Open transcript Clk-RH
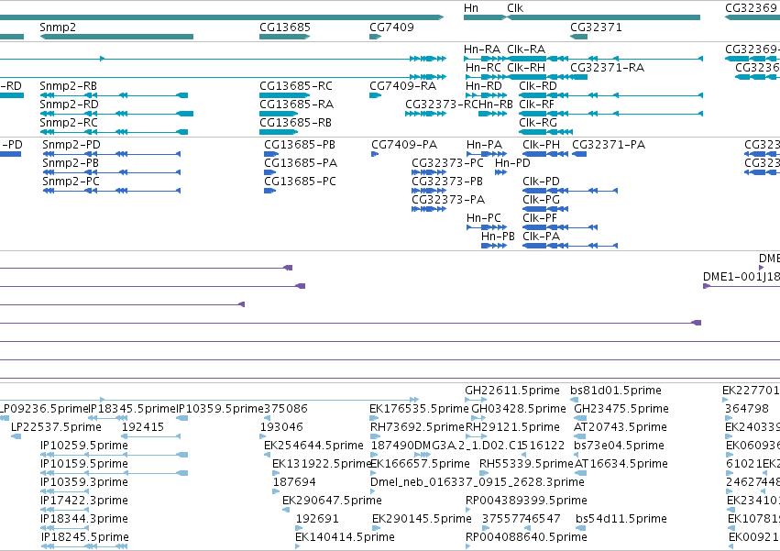Screen dimensions: 780x551 tap(526, 67)
